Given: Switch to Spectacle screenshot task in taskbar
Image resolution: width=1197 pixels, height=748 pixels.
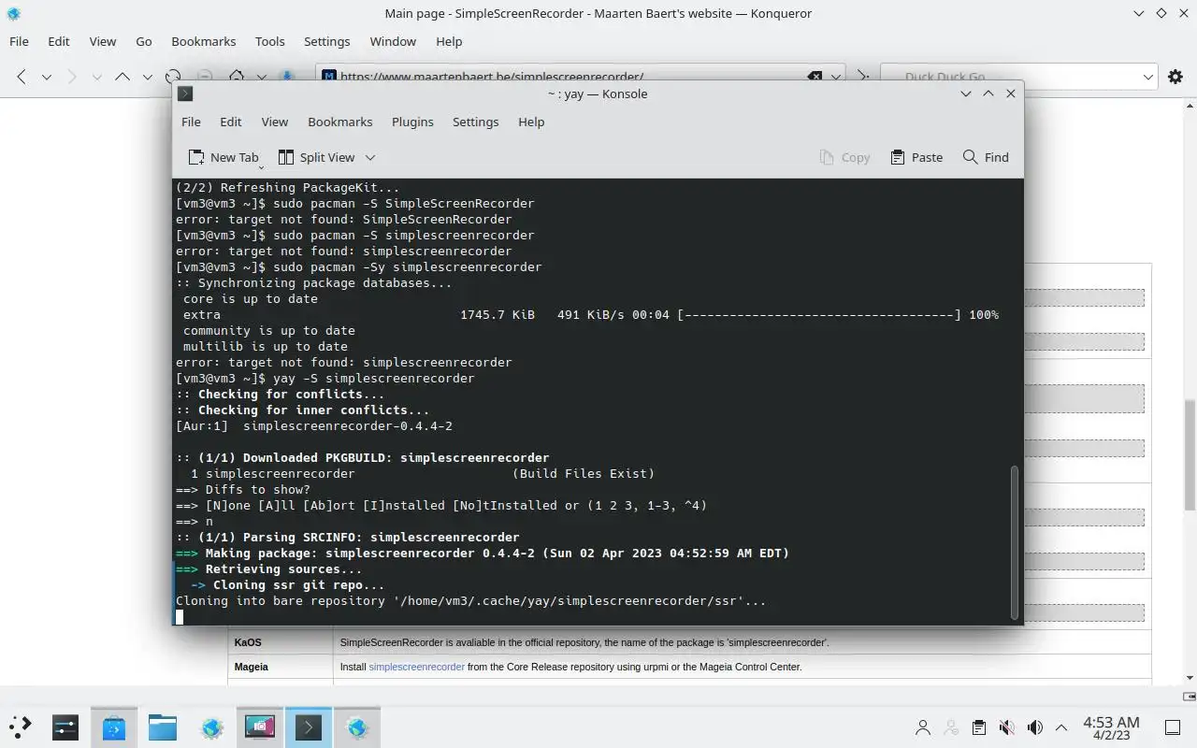Looking at the screenshot, I should [x=260, y=726].
